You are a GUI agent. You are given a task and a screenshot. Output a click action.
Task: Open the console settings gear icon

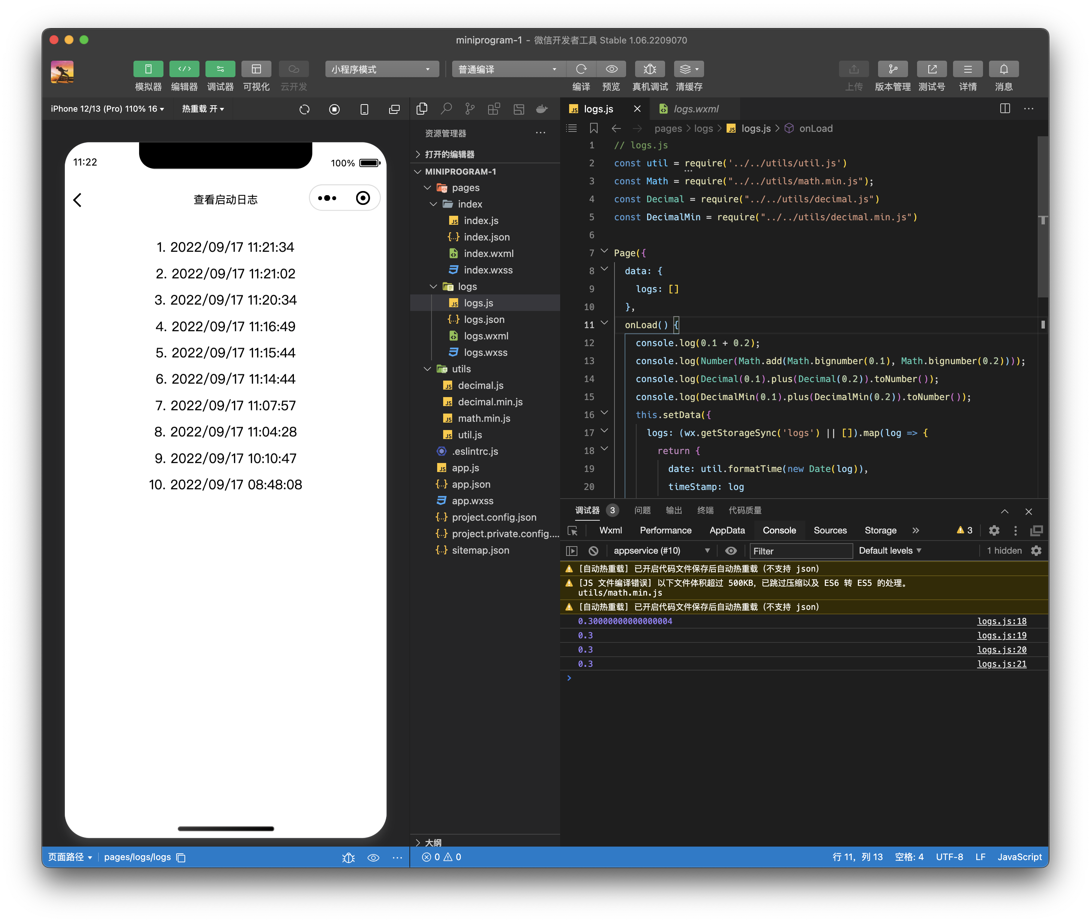tap(1036, 550)
